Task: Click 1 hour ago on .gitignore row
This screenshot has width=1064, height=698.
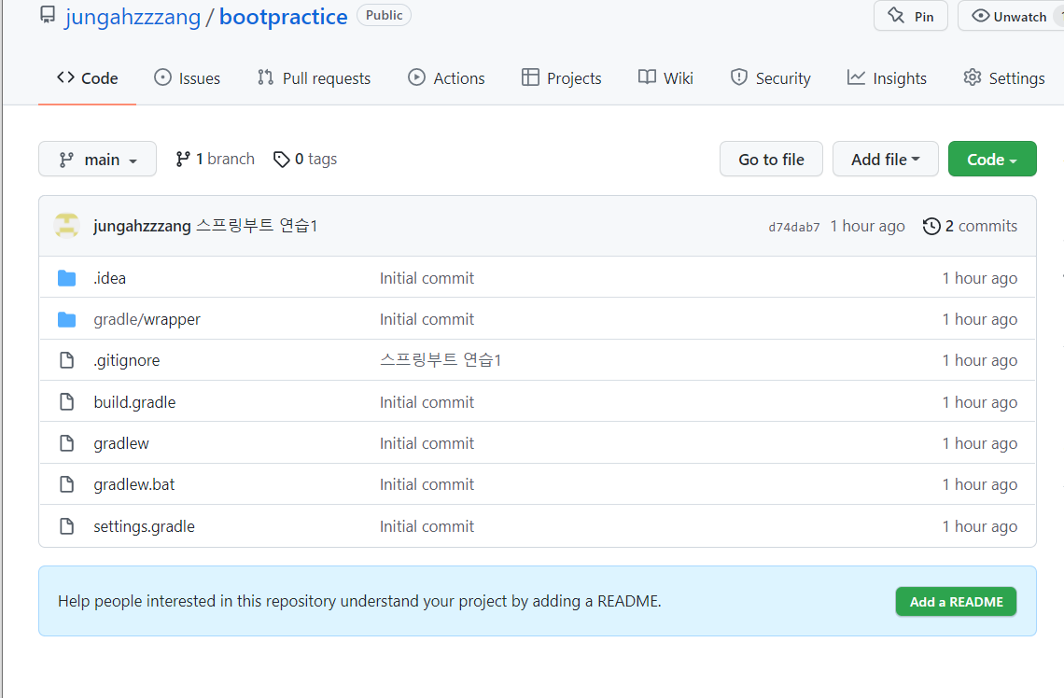Action: pyautogui.click(x=980, y=360)
